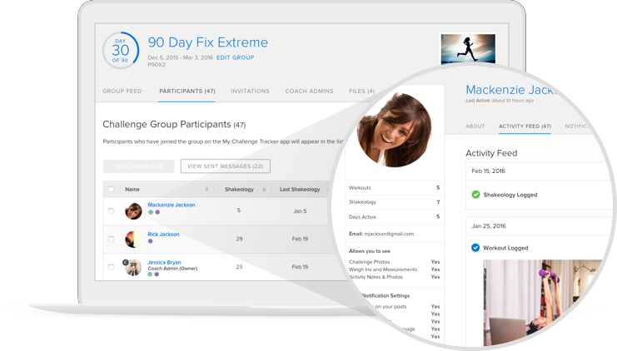Open the Group Feed tab
This screenshot has width=617, height=351.
click(122, 91)
